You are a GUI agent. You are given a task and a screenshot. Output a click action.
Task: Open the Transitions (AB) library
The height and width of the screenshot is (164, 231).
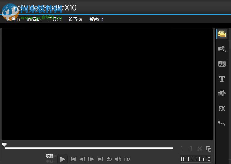pyautogui.click(x=222, y=64)
